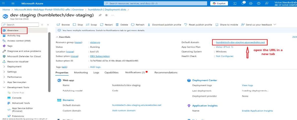297x120 pixels.
Task: Click Reset publish profile
Action: coord(198,25)
